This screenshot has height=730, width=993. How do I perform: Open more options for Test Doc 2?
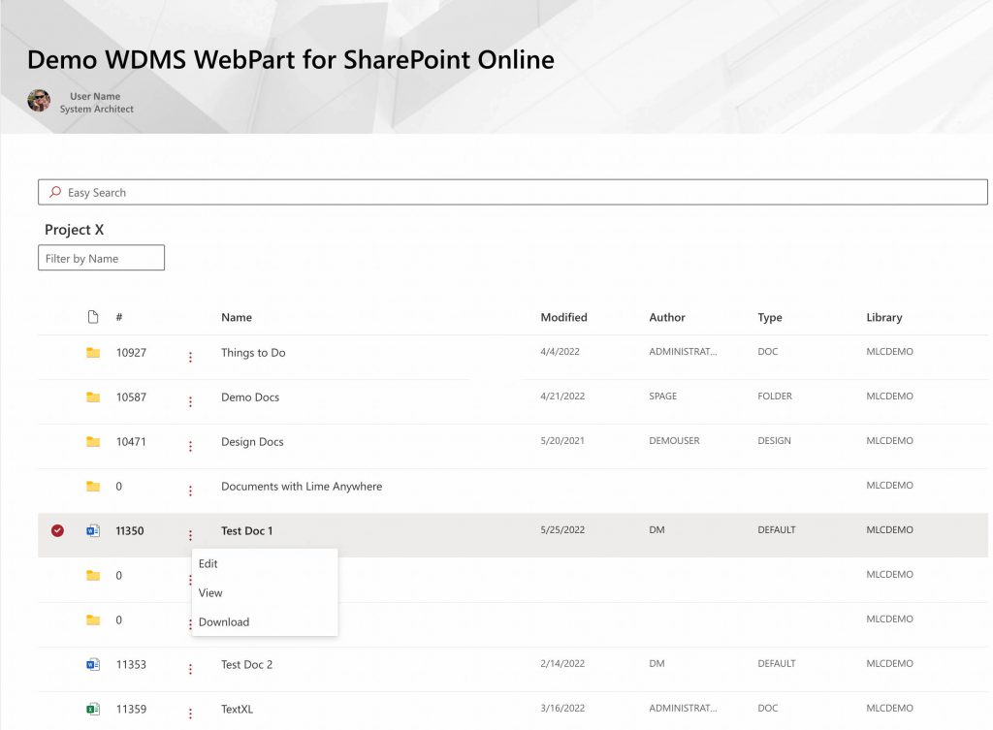(190, 669)
